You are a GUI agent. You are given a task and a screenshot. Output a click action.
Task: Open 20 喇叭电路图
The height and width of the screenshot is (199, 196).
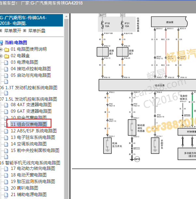(x=24, y=188)
